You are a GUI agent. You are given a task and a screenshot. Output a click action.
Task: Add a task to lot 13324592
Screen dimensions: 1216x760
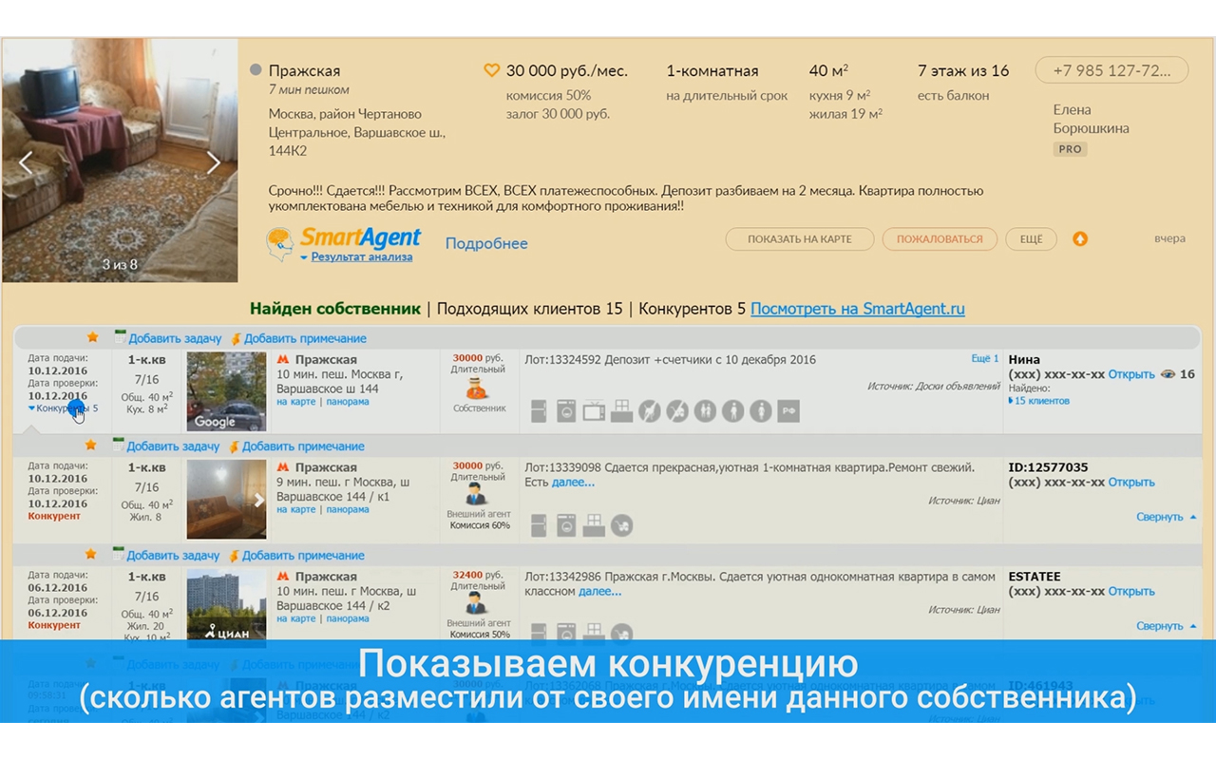click(x=175, y=338)
